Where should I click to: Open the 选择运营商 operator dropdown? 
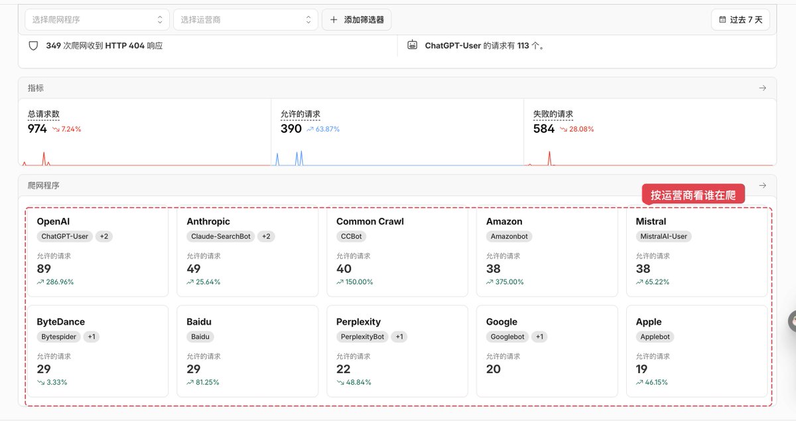pos(245,20)
